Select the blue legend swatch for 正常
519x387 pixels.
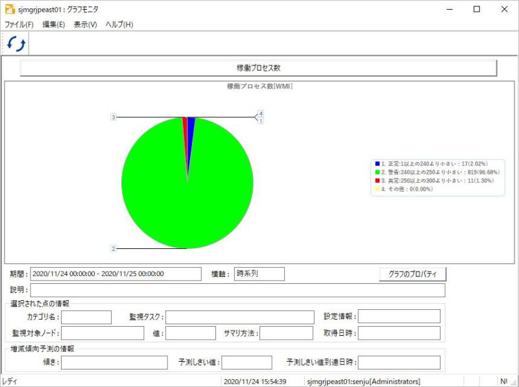(x=378, y=164)
